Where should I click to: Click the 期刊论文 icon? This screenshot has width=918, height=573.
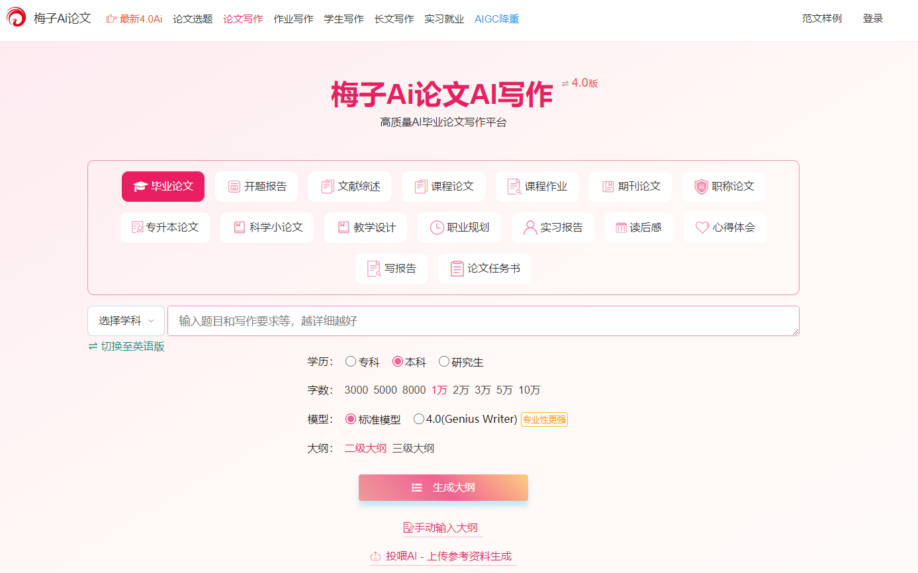[x=608, y=187]
